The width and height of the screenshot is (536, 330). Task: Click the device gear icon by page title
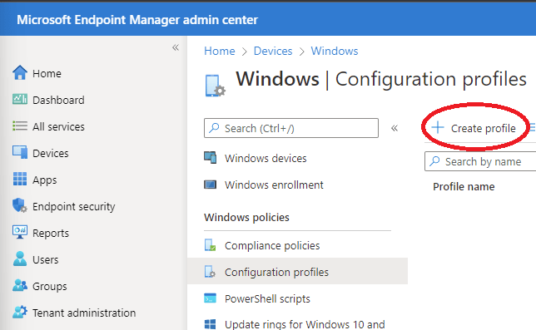click(x=215, y=86)
